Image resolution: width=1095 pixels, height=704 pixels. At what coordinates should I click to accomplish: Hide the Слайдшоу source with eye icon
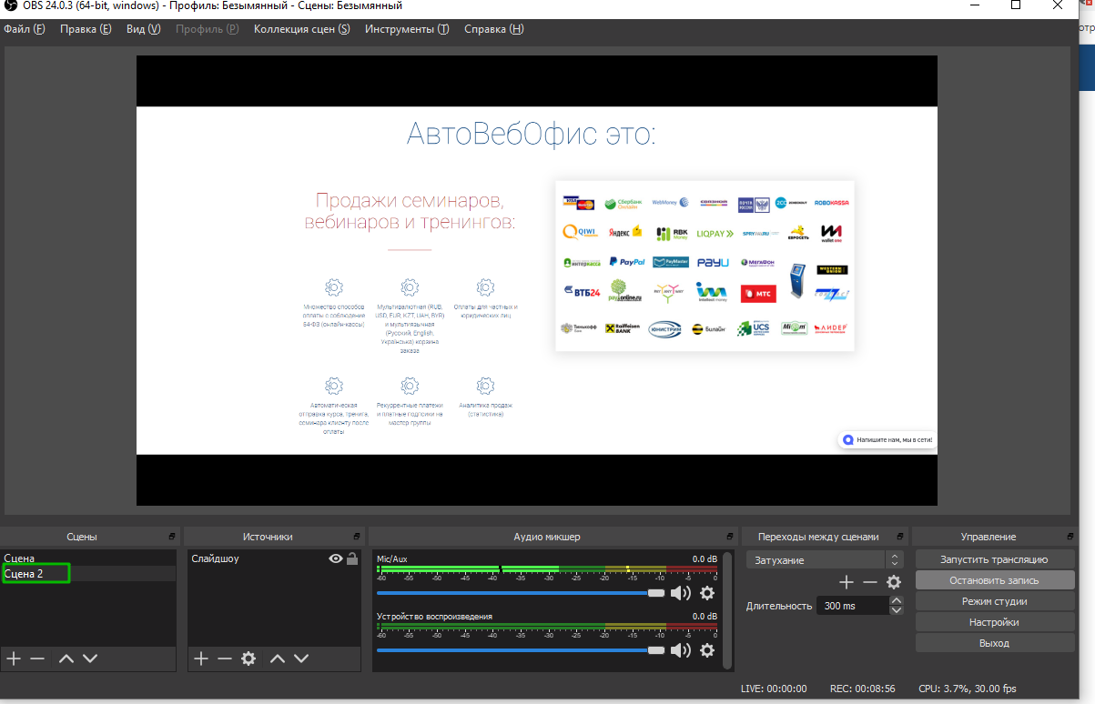pyautogui.click(x=336, y=559)
